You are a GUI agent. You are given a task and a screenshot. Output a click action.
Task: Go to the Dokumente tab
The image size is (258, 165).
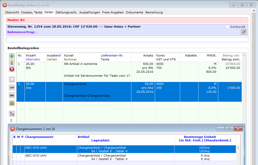[134, 12]
